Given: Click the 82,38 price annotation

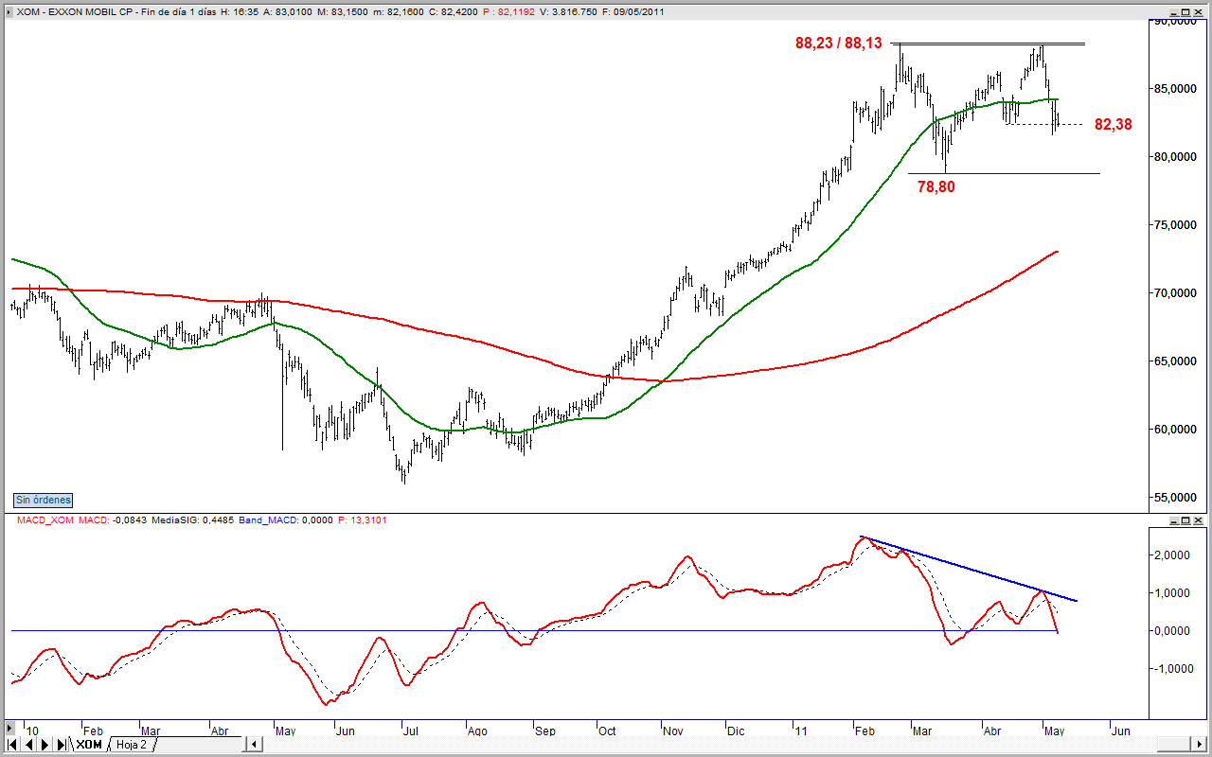Looking at the screenshot, I should [1113, 124].
